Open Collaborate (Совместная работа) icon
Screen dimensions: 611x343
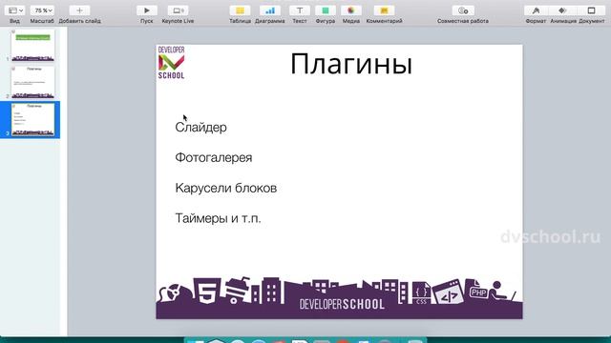463,10
